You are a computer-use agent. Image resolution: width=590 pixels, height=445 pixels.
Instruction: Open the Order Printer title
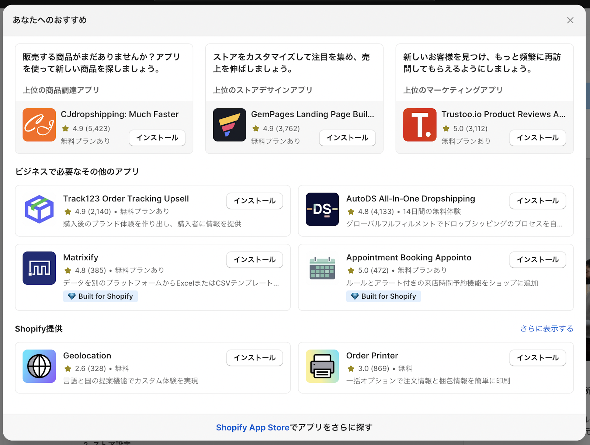[x=372, y=356]
